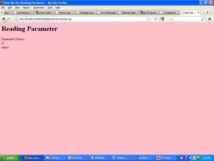Click the Firefox logo in title bar

[x=2, y=3]
